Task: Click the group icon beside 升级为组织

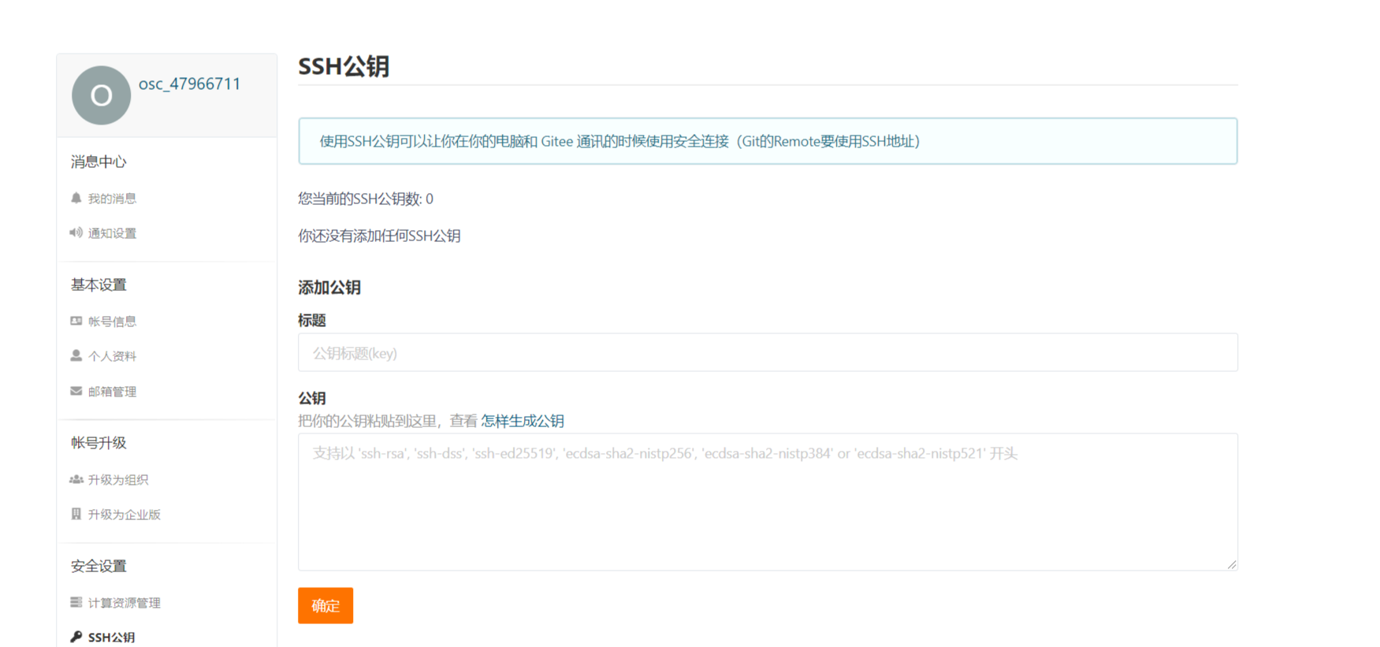Action: [76, 479]
